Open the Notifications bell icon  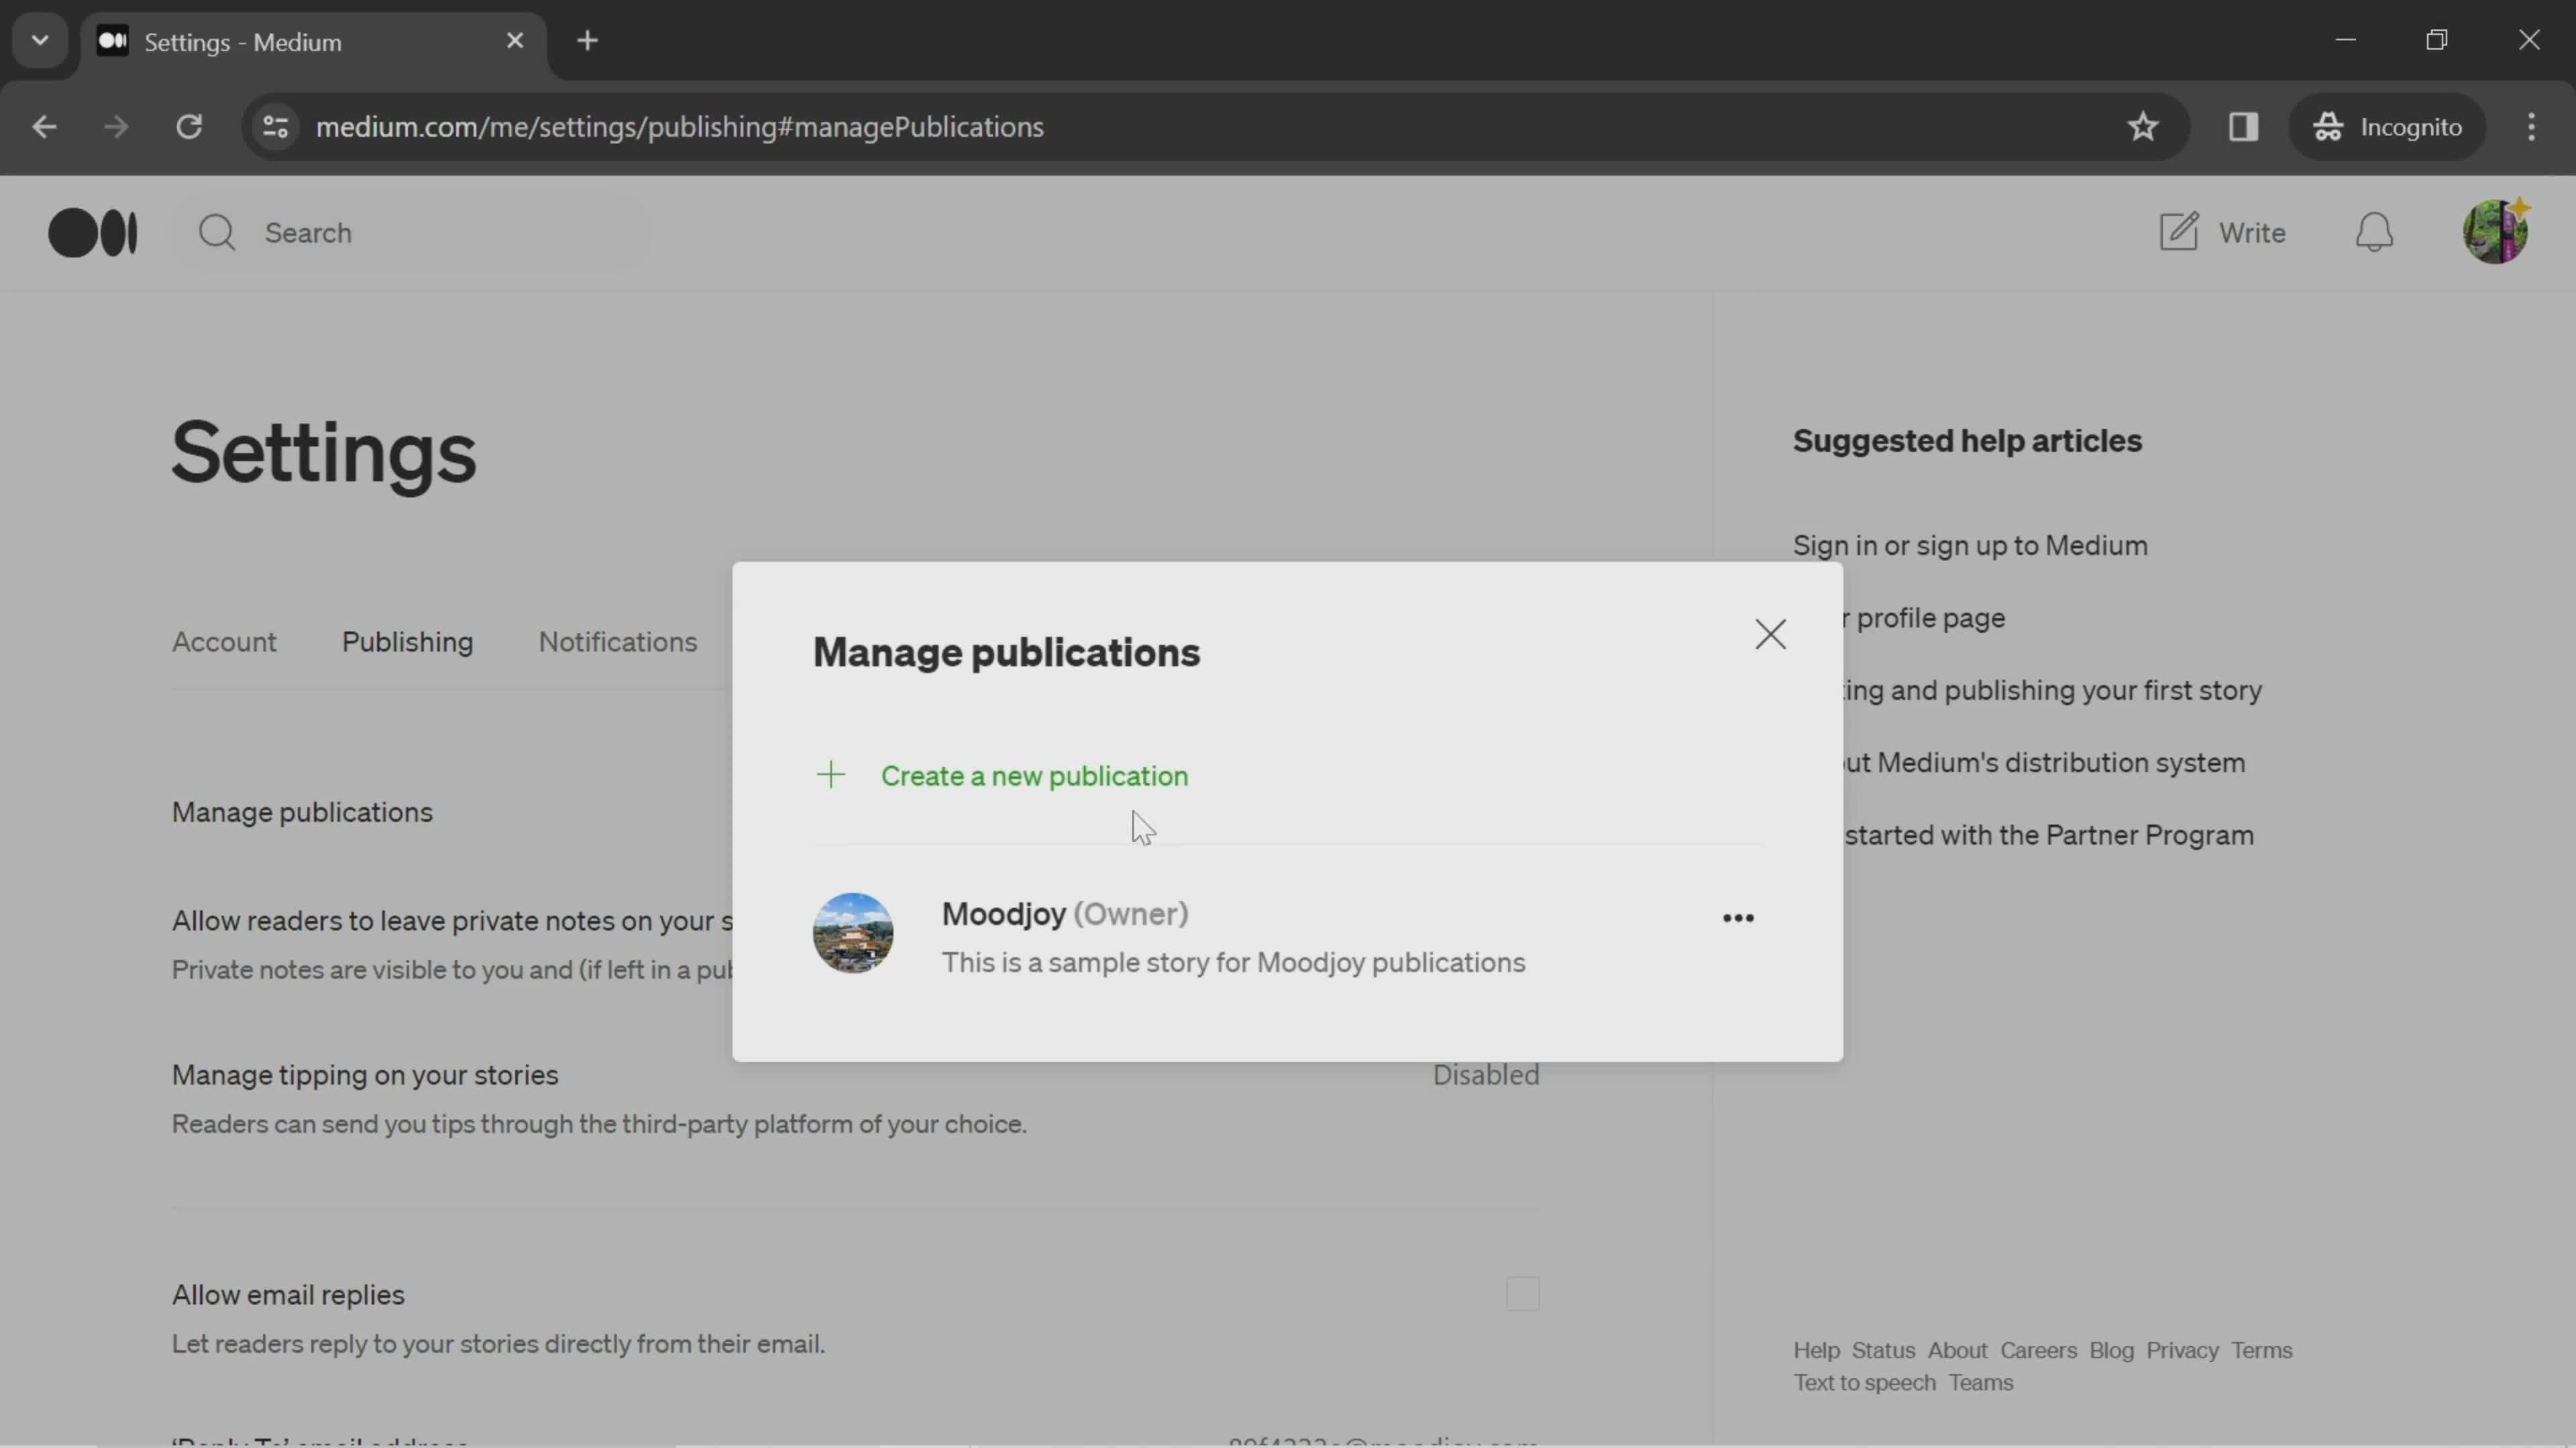2374,231
